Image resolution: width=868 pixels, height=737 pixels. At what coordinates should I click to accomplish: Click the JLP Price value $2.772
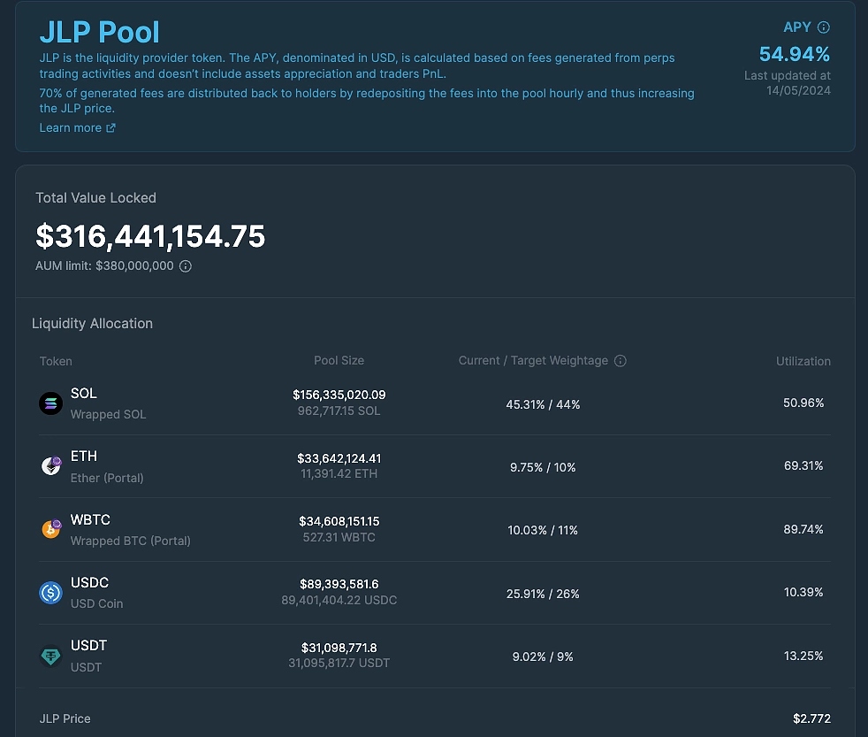pyautogui.click(x=811, y=718)
